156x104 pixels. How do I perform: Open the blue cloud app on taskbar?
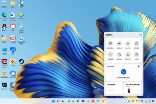click(98, 101)
